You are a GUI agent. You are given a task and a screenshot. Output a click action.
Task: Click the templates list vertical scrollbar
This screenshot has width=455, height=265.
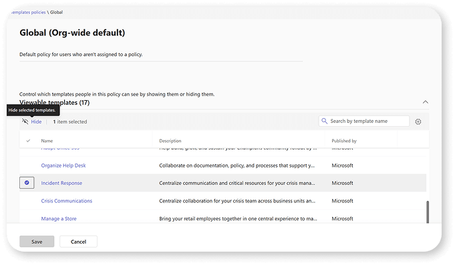pos(428,212)
